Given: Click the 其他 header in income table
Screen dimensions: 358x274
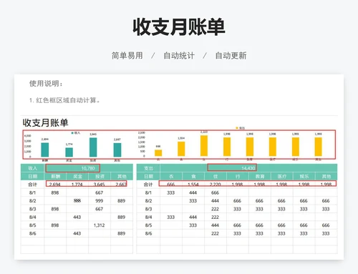Looking at the screenshot, I should [x=122, y=177].
